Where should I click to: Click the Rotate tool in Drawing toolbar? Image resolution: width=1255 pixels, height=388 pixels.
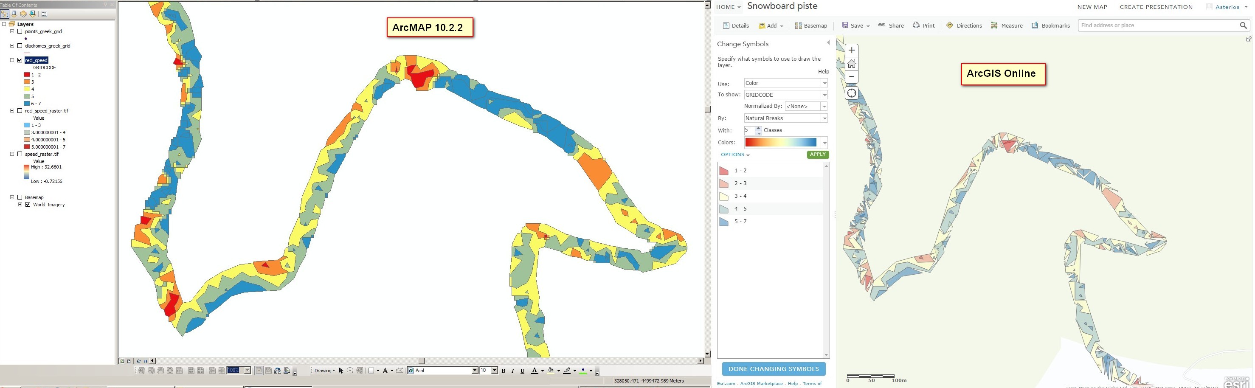(x=350, y=371)
